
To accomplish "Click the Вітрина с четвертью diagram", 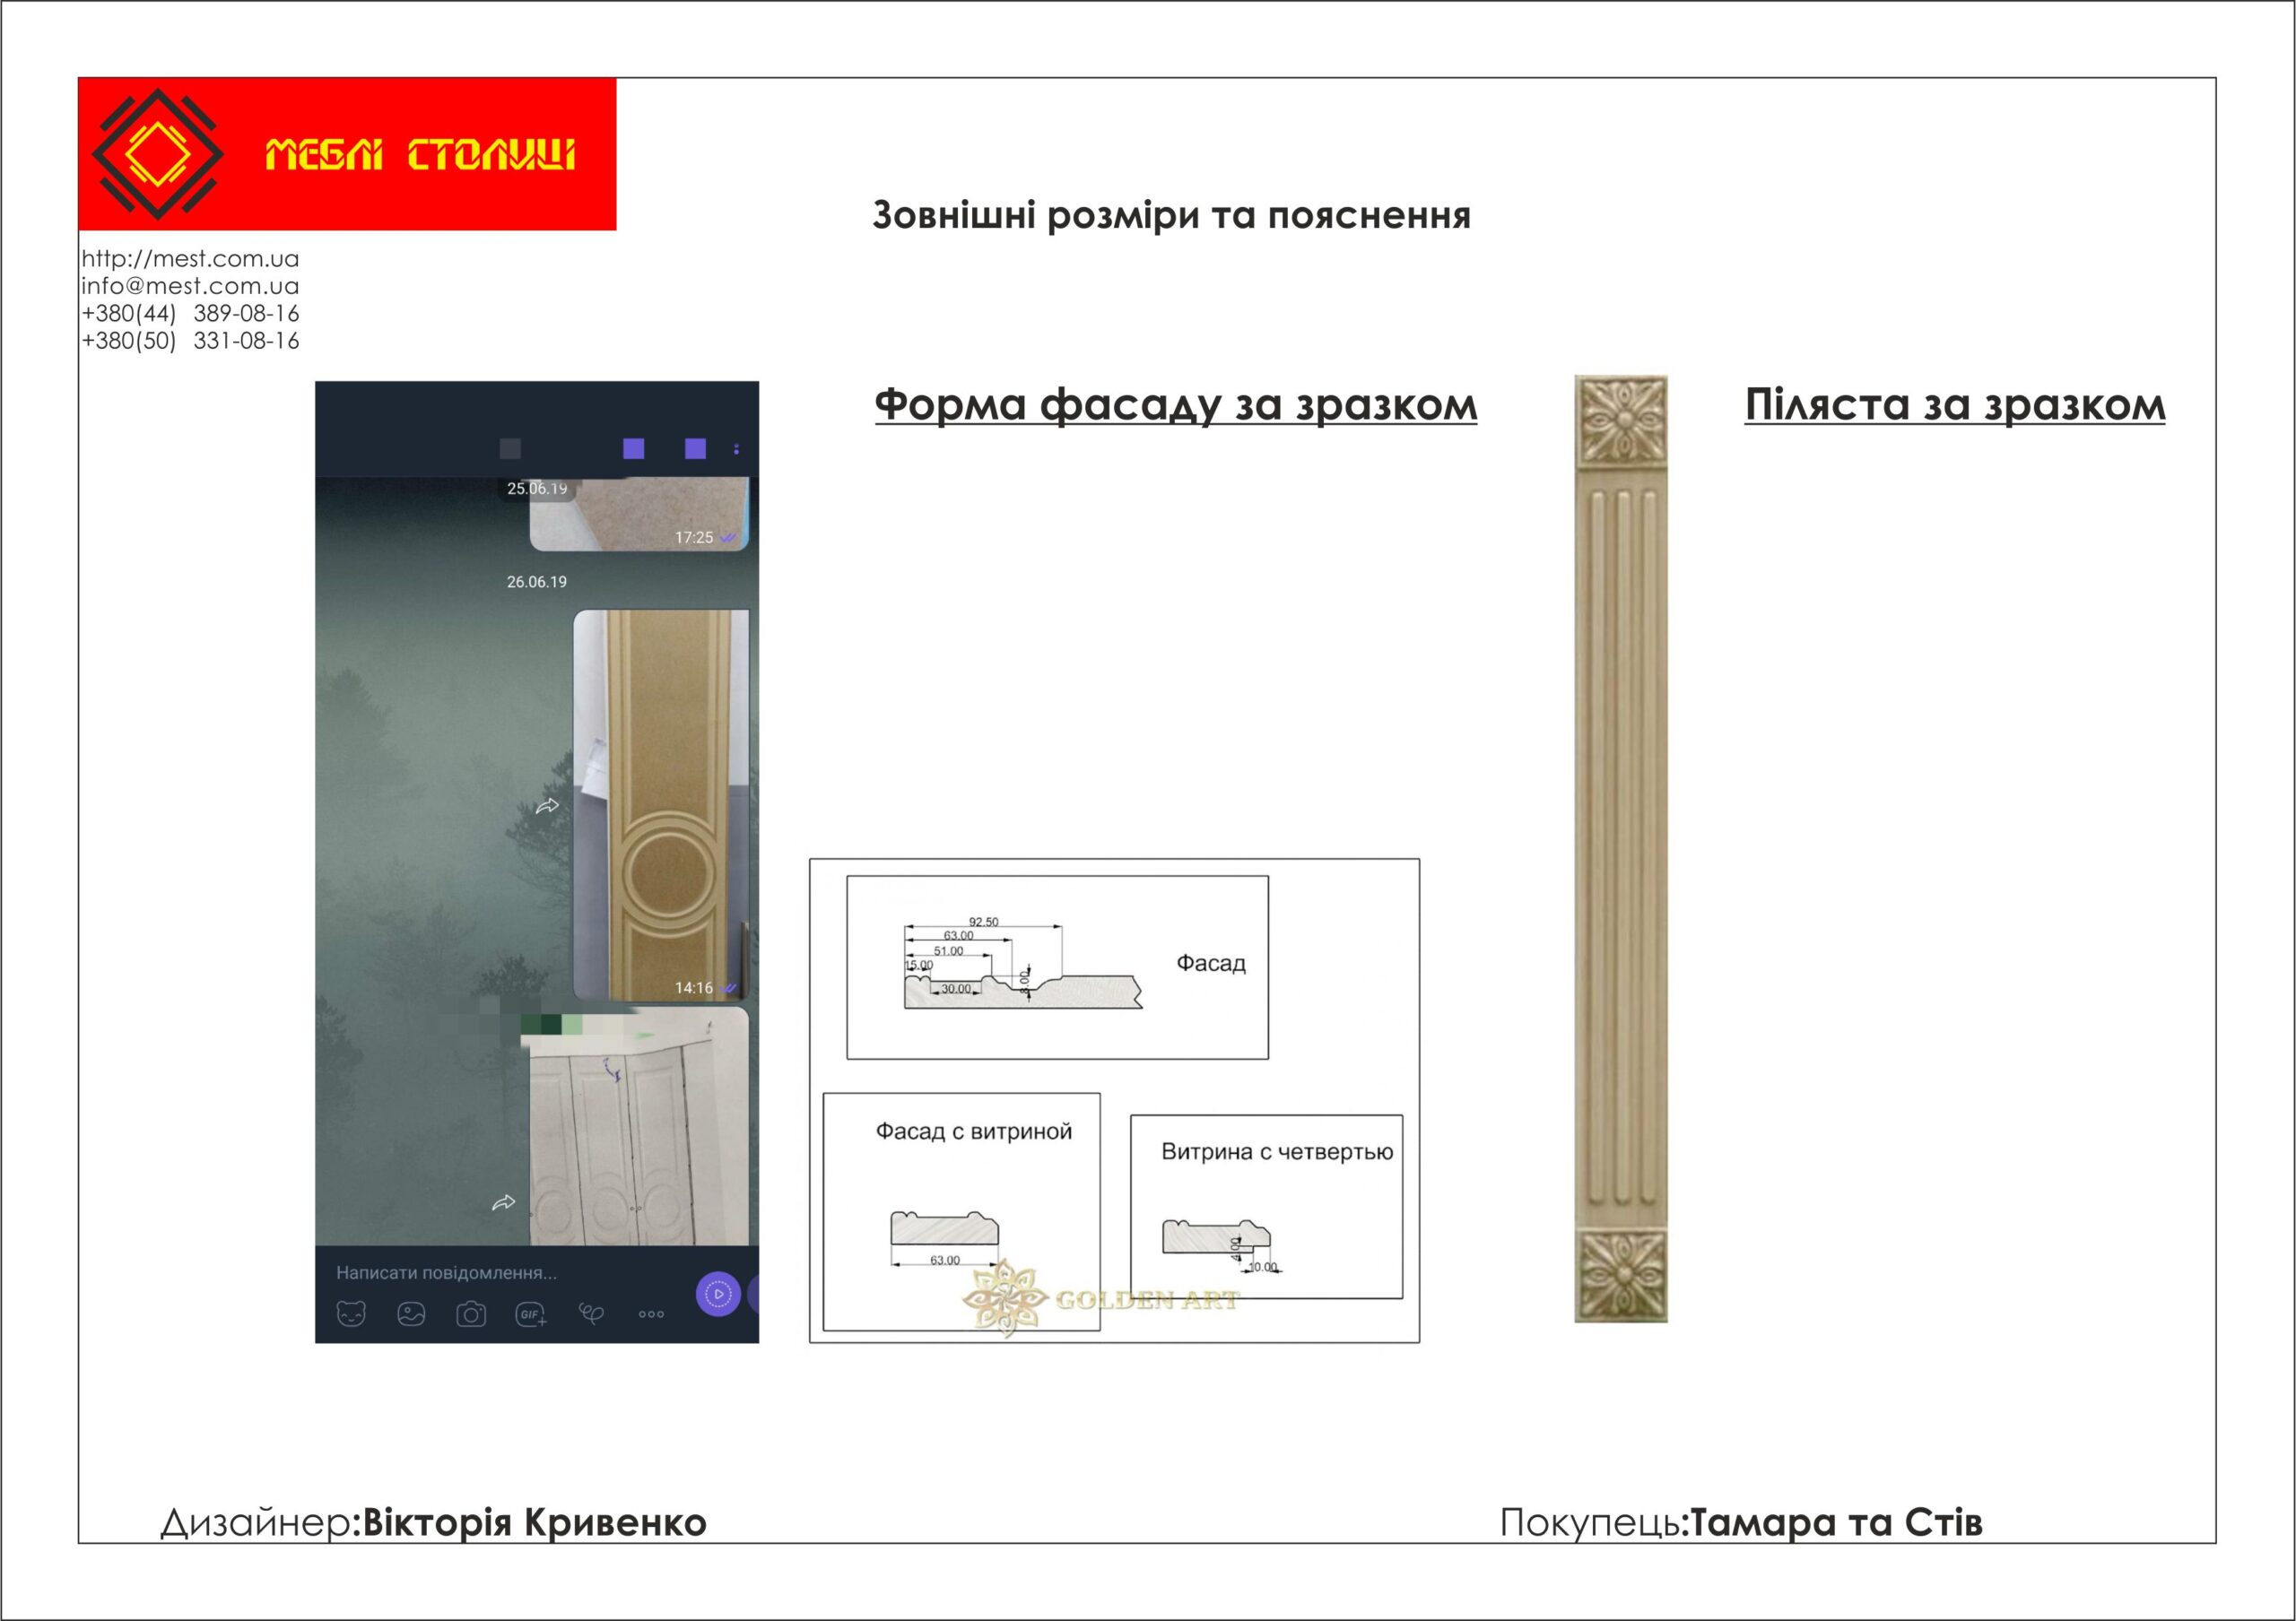I will tap(1266, 1206).
